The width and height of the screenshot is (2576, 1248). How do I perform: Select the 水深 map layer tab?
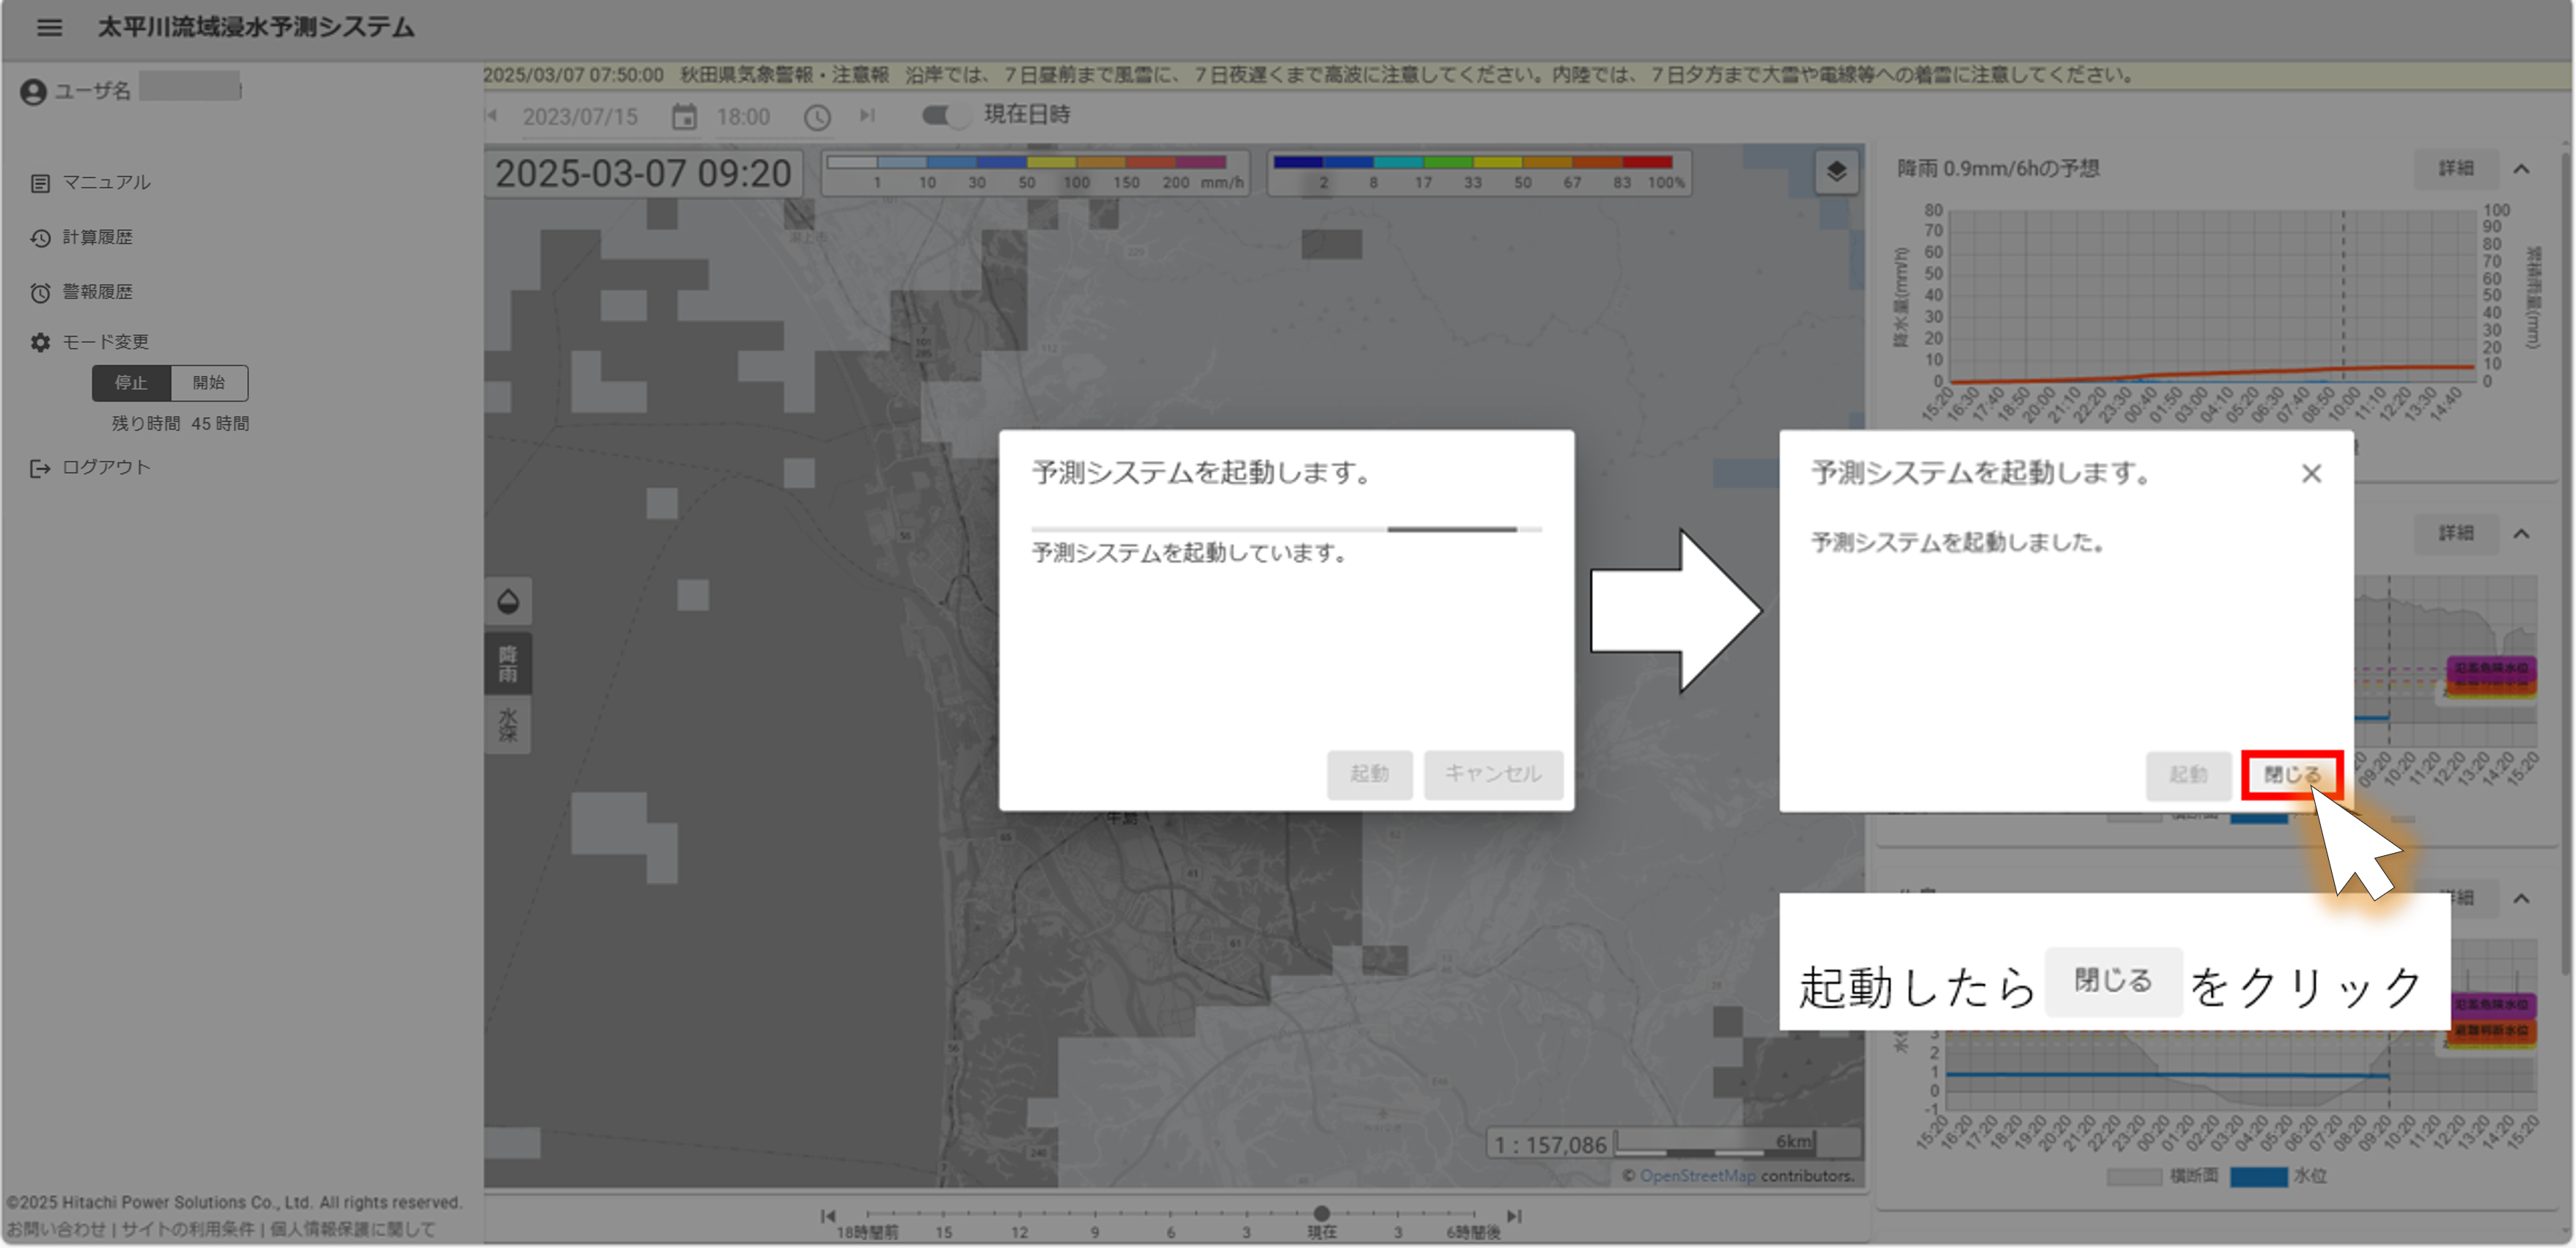click(508, 725)
